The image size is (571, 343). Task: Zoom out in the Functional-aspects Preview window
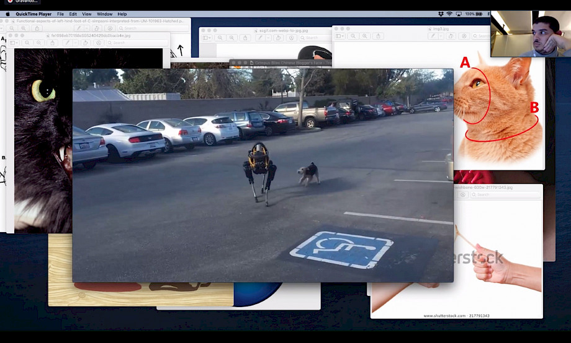[12, 28]
